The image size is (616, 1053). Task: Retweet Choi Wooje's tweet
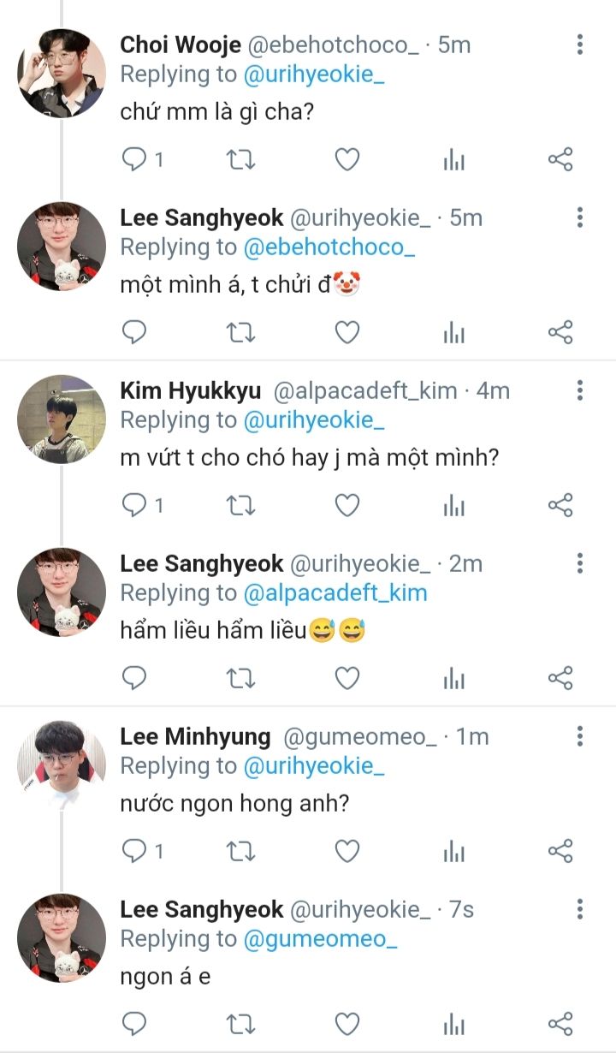pyautogui.click(x=240, y=160)
